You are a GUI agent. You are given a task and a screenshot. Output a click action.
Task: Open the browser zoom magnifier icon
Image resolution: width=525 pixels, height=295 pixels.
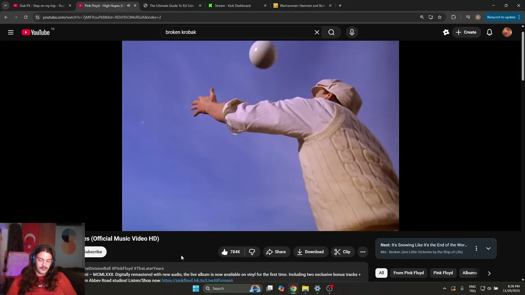pyautogui.click(x=422, y=17)
